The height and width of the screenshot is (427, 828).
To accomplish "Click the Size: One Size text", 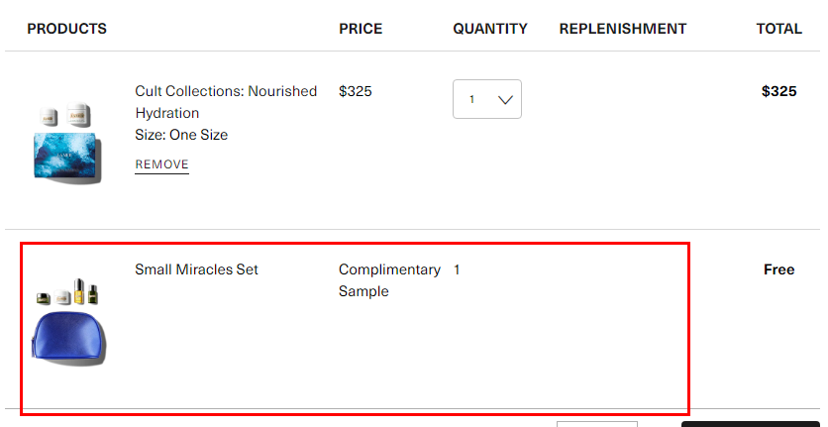I will (181, 135).
